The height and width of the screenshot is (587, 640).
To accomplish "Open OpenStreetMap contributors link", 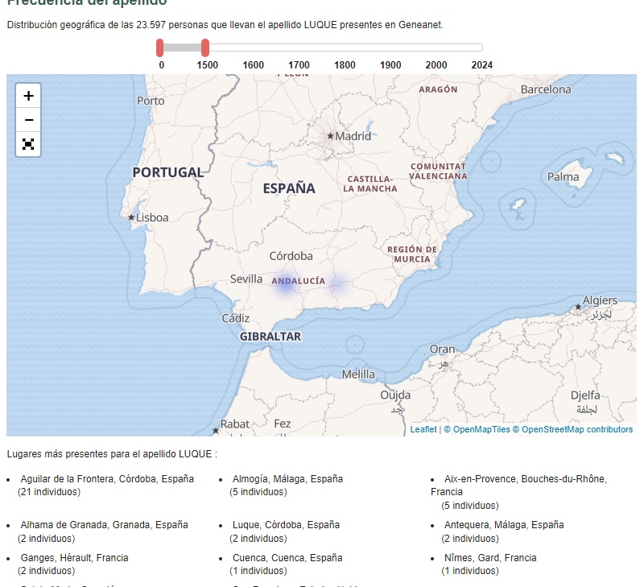I will pyautogui.click(x=577, y=430).
